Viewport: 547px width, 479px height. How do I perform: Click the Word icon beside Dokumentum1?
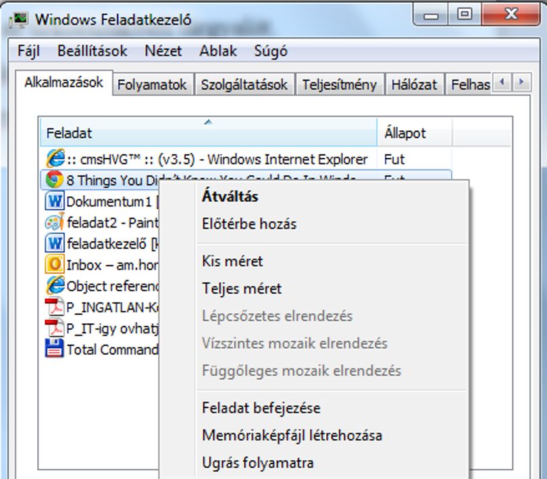(55, 201)
